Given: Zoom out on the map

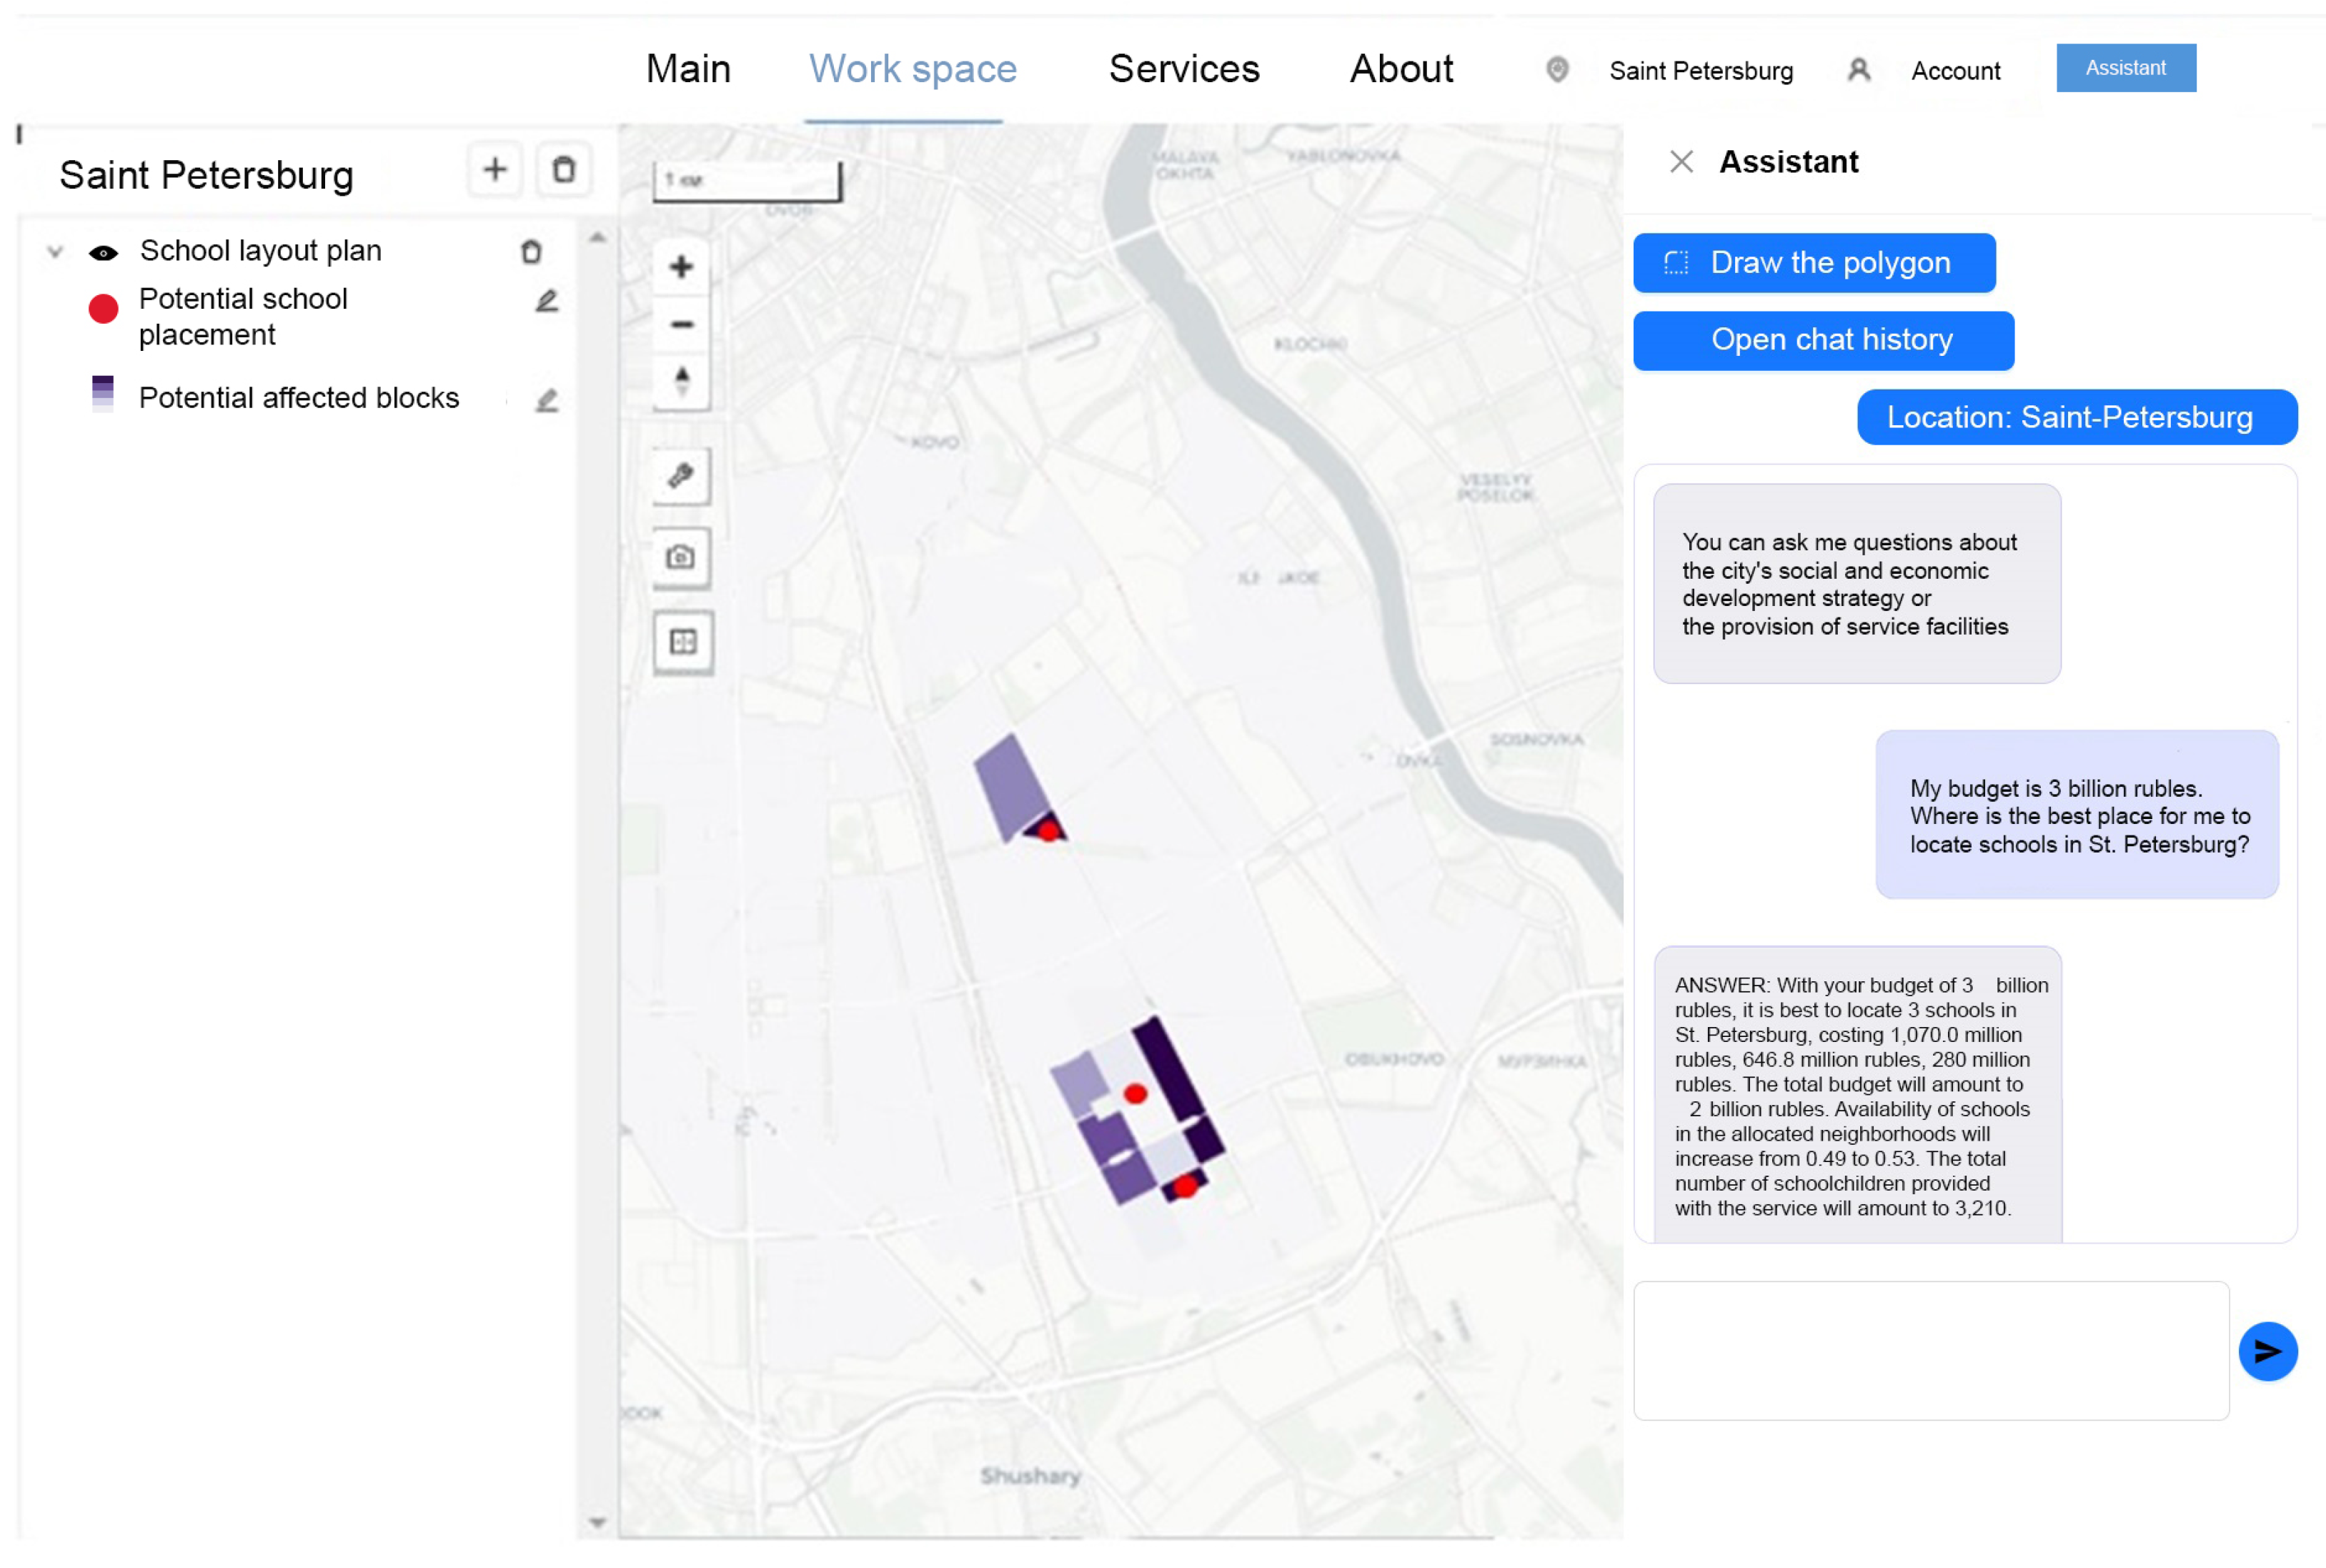Looking at the screenshot, I should [x=682, y=324].
